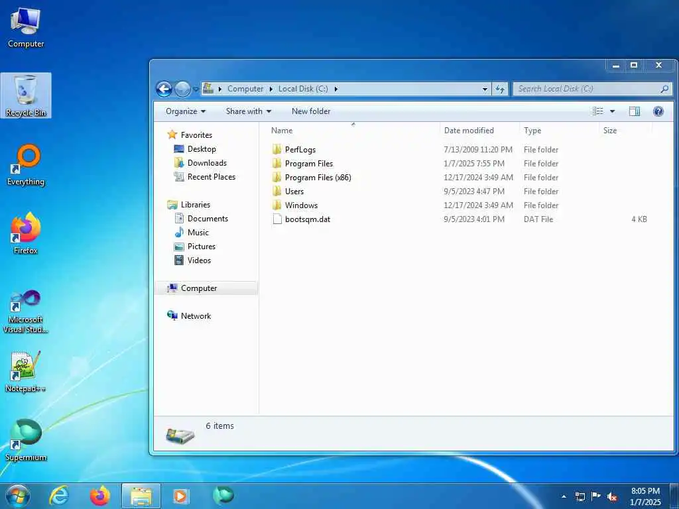Launch Firefox from the taskbar
Image resolution: width=679 pixels, height=509 pixels.
(99, 496)
